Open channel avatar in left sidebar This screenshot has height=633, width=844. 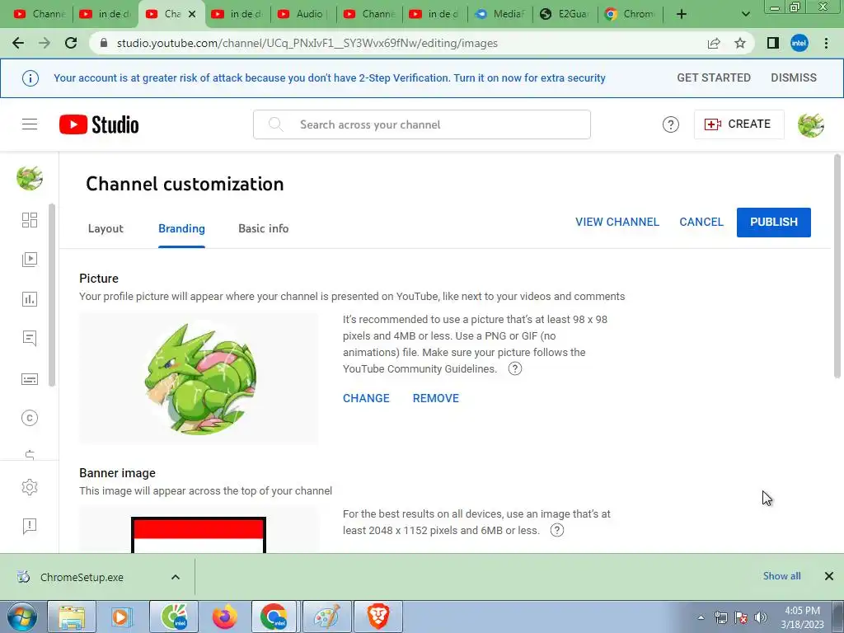(x=29, y=178)
